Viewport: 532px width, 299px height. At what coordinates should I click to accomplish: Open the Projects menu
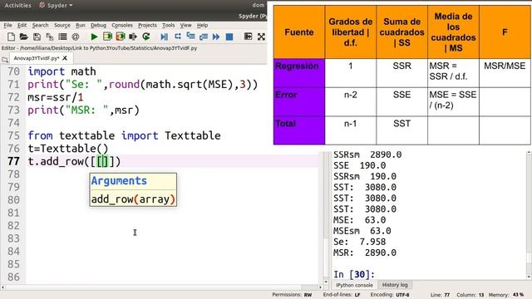pos(147,25)
